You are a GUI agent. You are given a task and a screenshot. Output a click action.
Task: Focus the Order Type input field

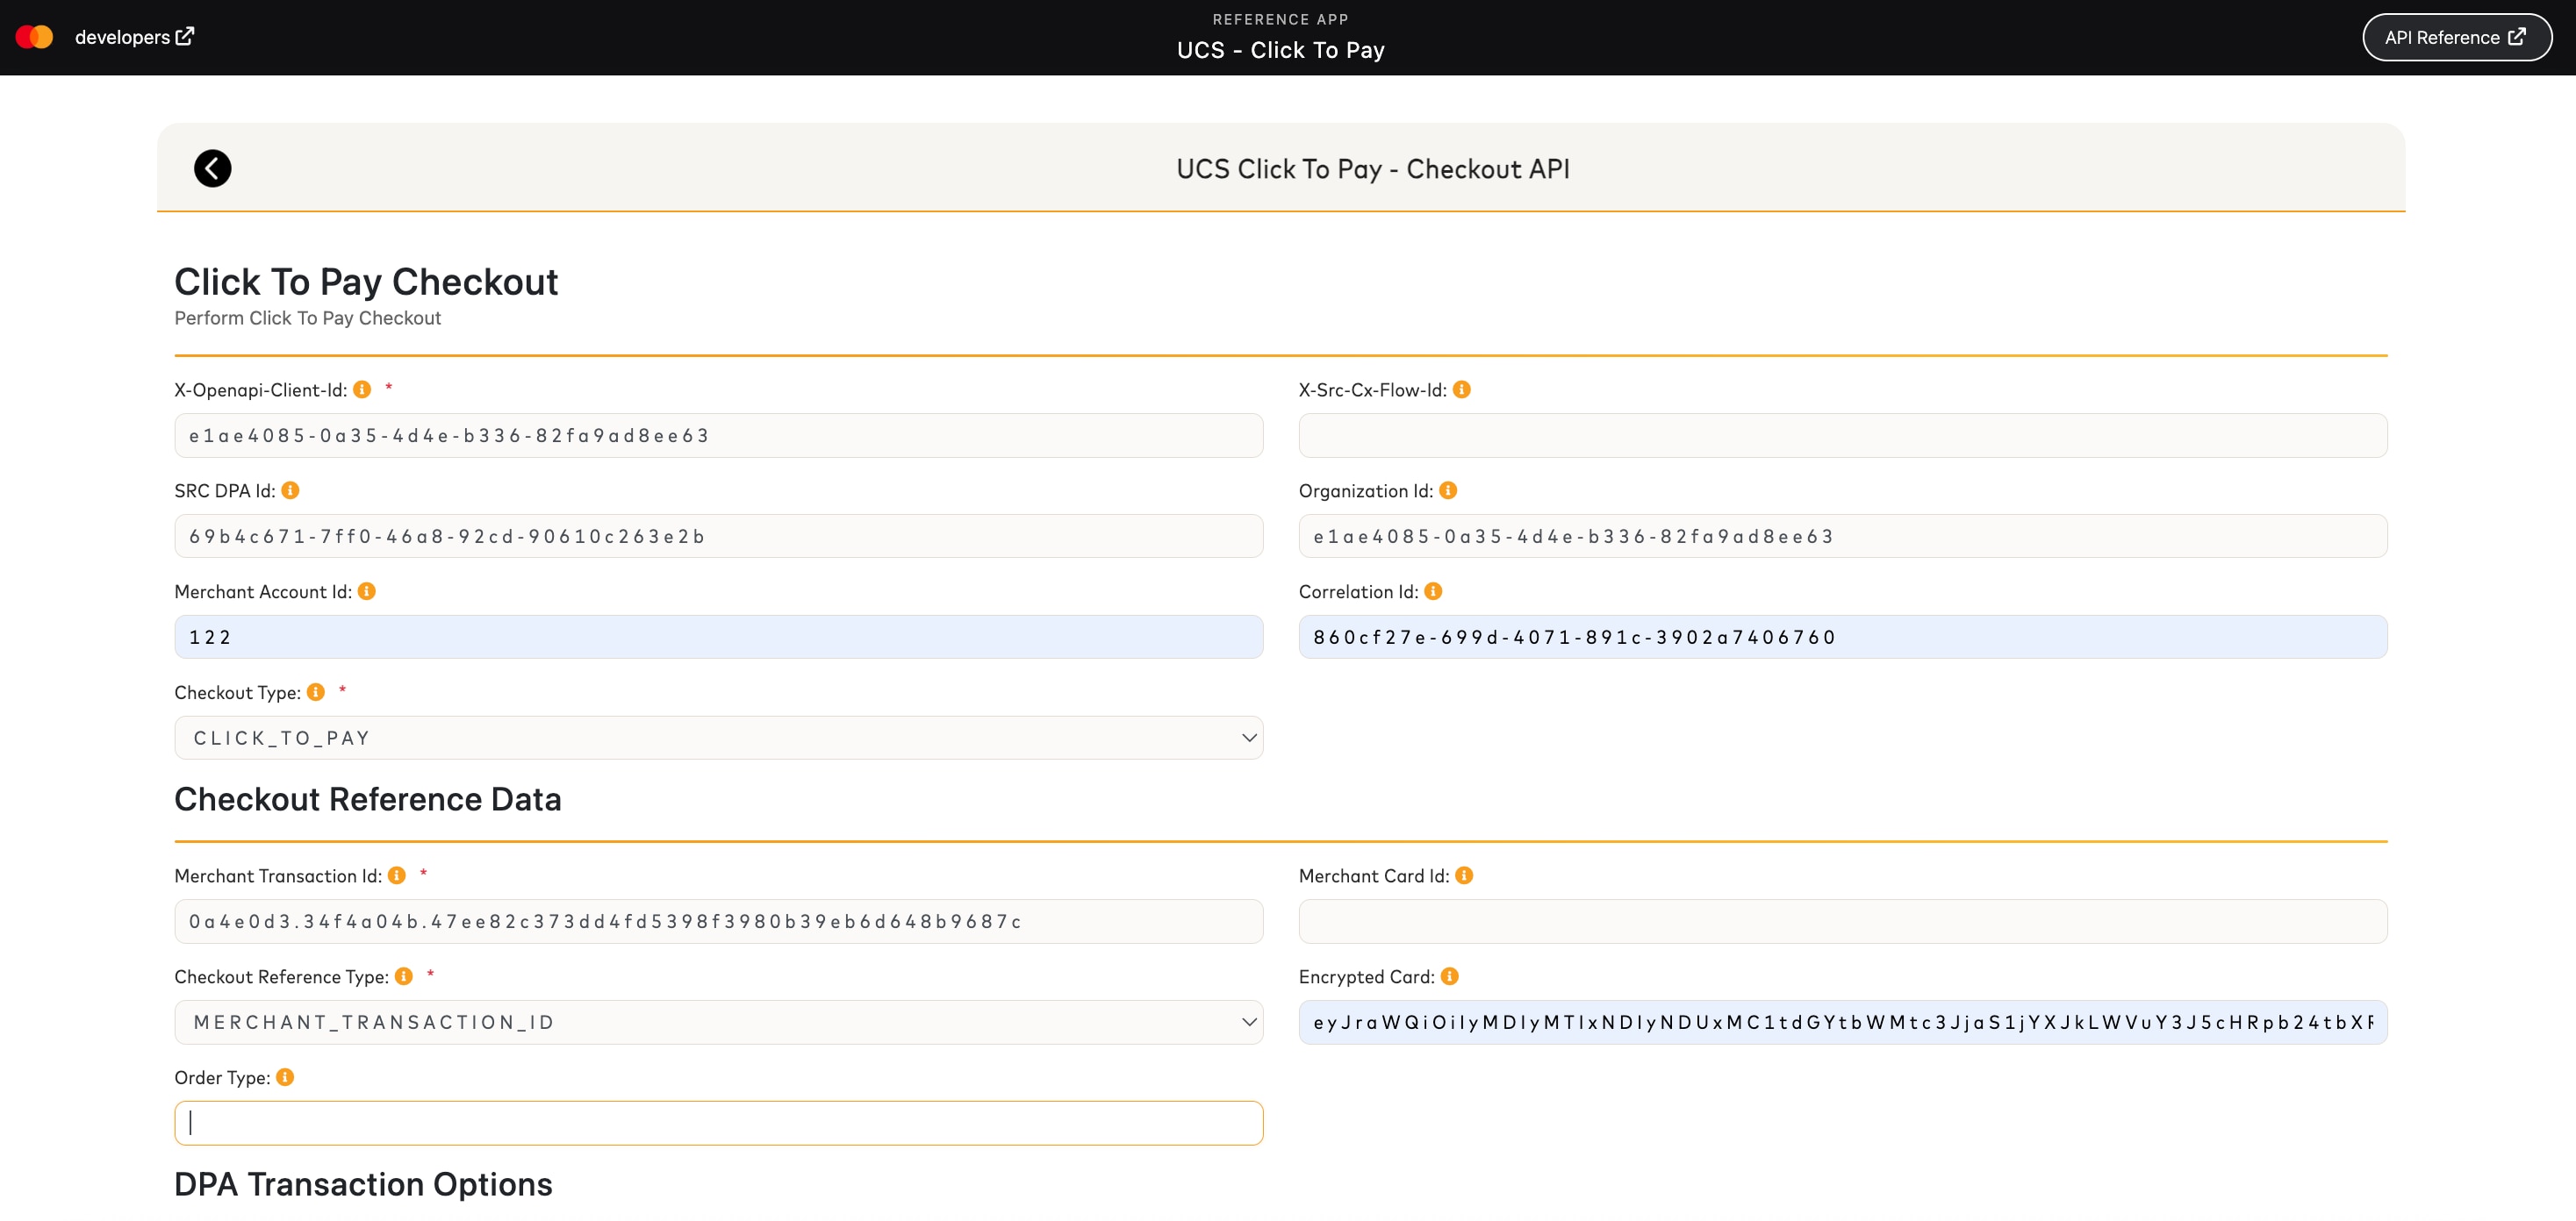click(718, 1122)
